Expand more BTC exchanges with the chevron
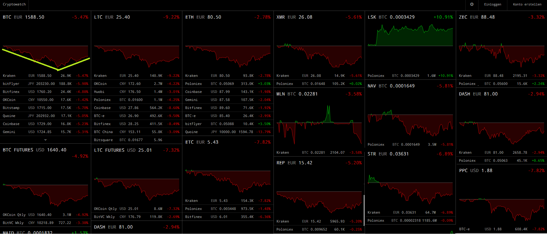Screen dimensions: 547x234 click(x=45, y=140)
